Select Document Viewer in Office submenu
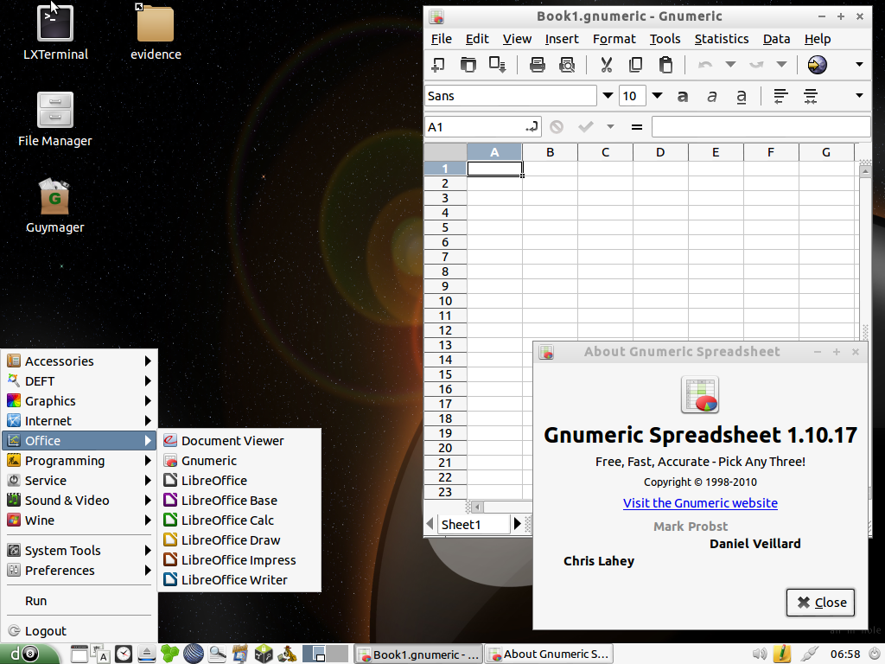 click(239, 440)
